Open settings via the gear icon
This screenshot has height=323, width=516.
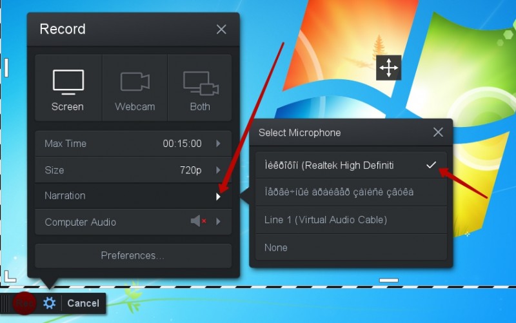point(50,303)
